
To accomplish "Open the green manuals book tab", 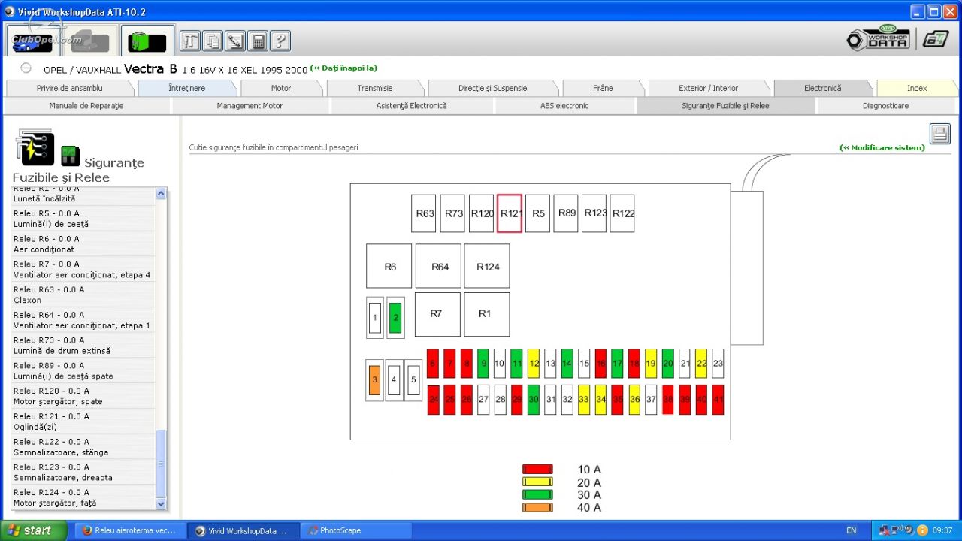I will pyautogui.click(x=147, y=41).
